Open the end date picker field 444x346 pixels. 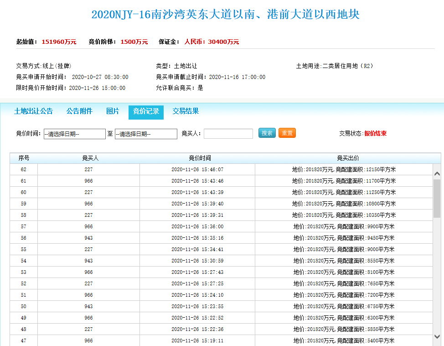coord(146,134)
